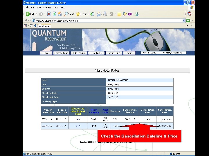Go to browser Home page icon
The height and width of the screenshot is (156, 209).
(60, 14)
